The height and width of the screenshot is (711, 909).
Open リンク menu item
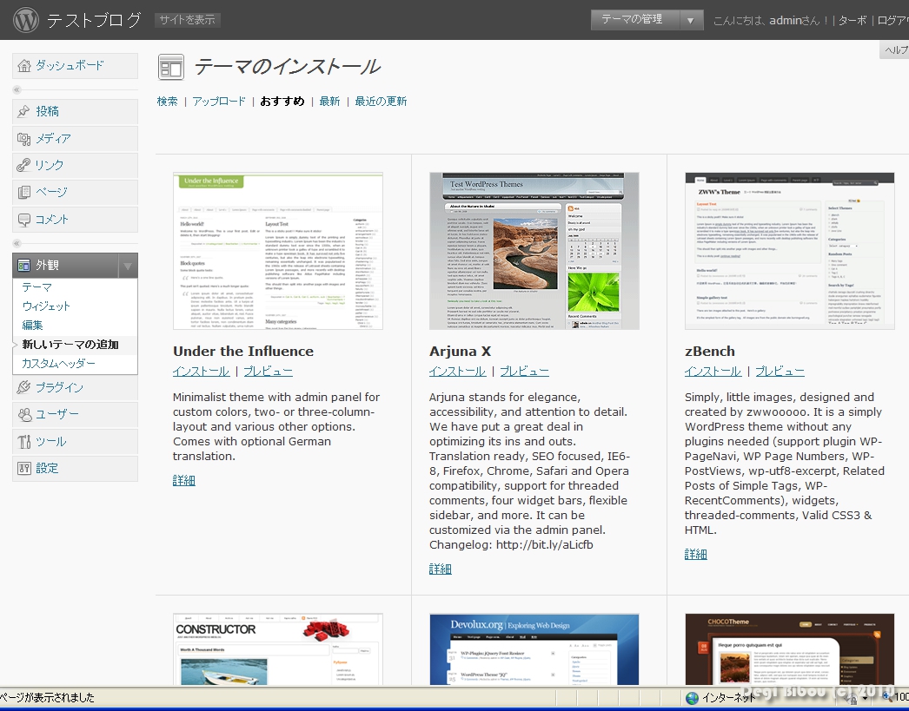click(x=75, y=165)
